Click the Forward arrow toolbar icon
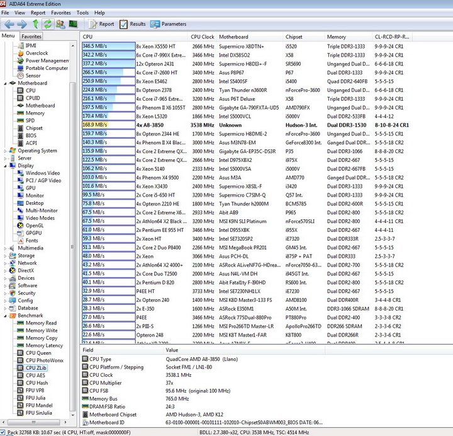453x436 pixels. point(22,25)
